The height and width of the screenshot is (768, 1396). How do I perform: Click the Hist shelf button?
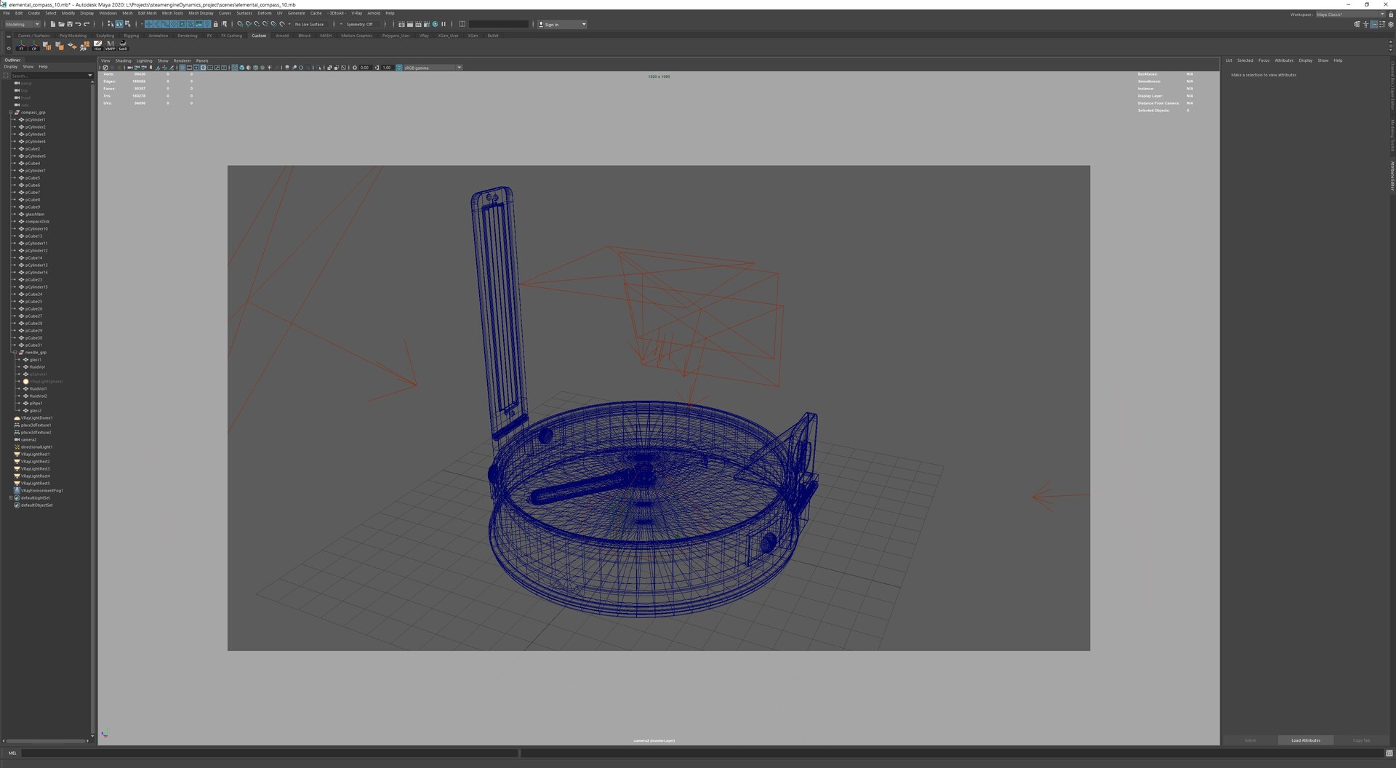(97, 46)
